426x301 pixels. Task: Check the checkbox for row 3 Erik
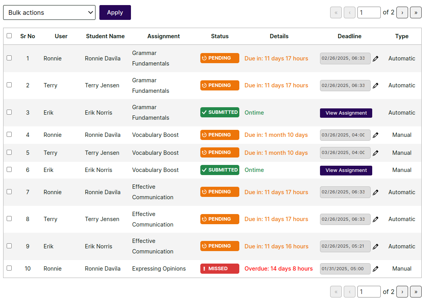tap(9, 112)
